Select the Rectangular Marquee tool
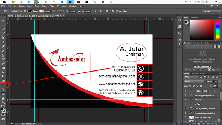The width and height of the screenshot is (222, 125). click(3, 25)
